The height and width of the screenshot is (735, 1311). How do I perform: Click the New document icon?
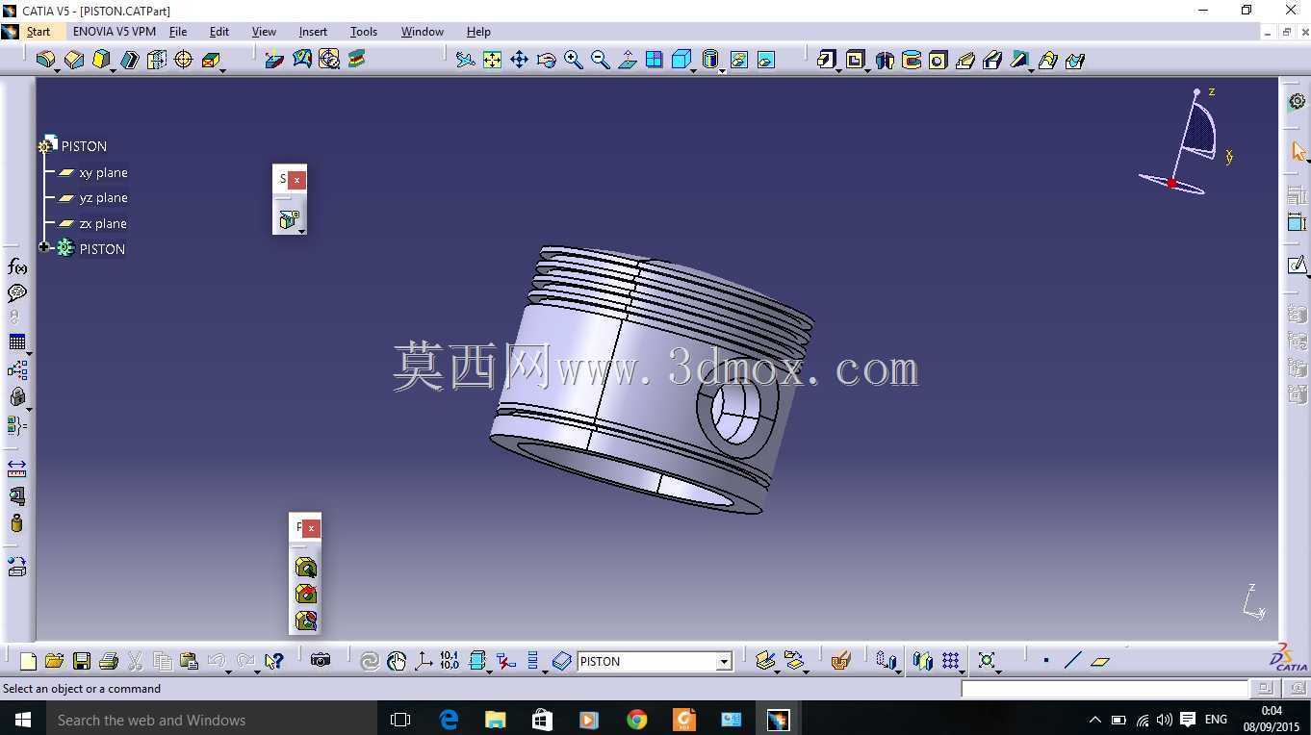(x=27, y=661)
